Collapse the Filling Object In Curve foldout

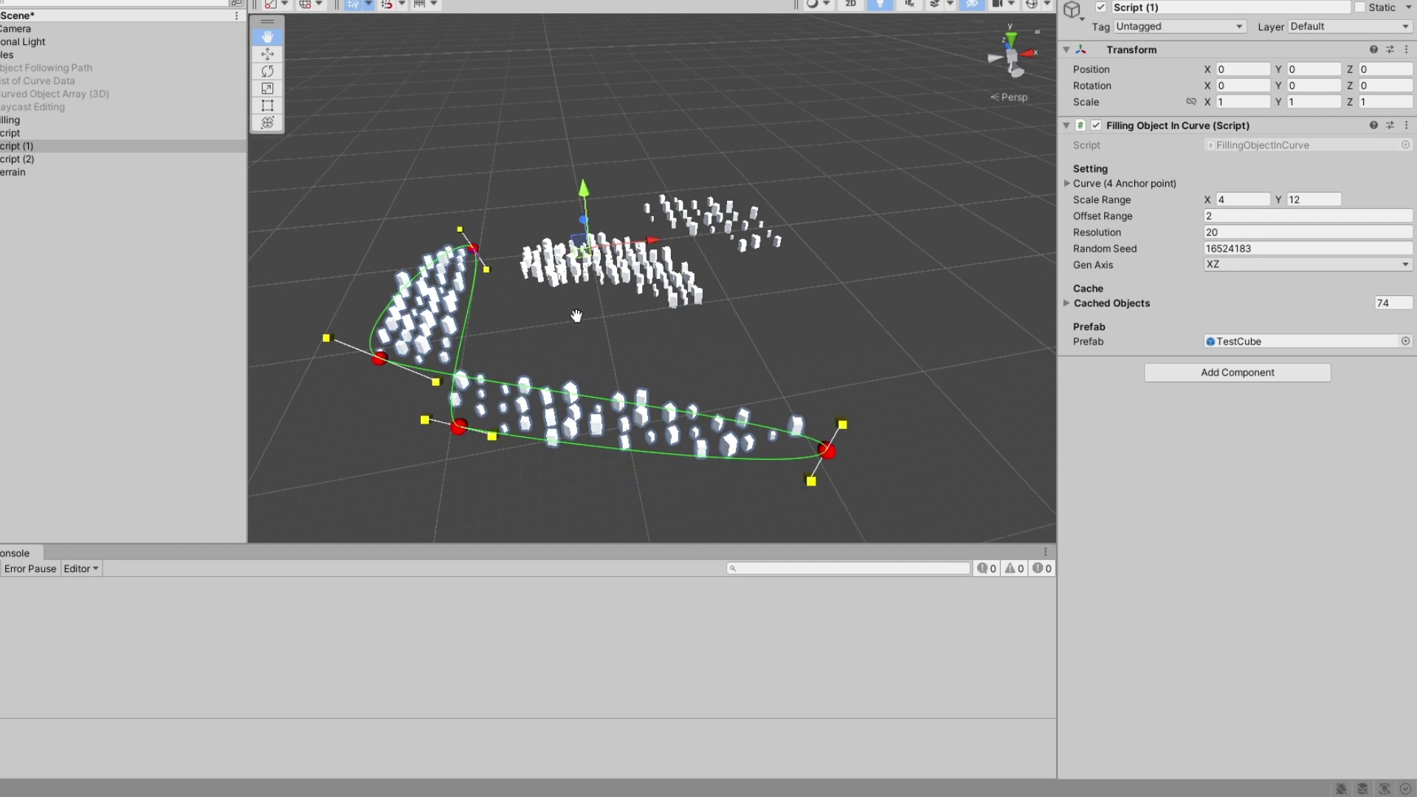[1066, 125]
